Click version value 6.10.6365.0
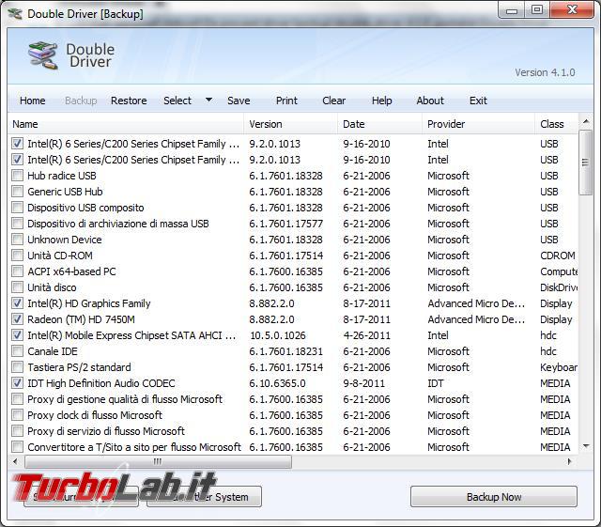This screenshot has width=601, height=527. point(278,383)
